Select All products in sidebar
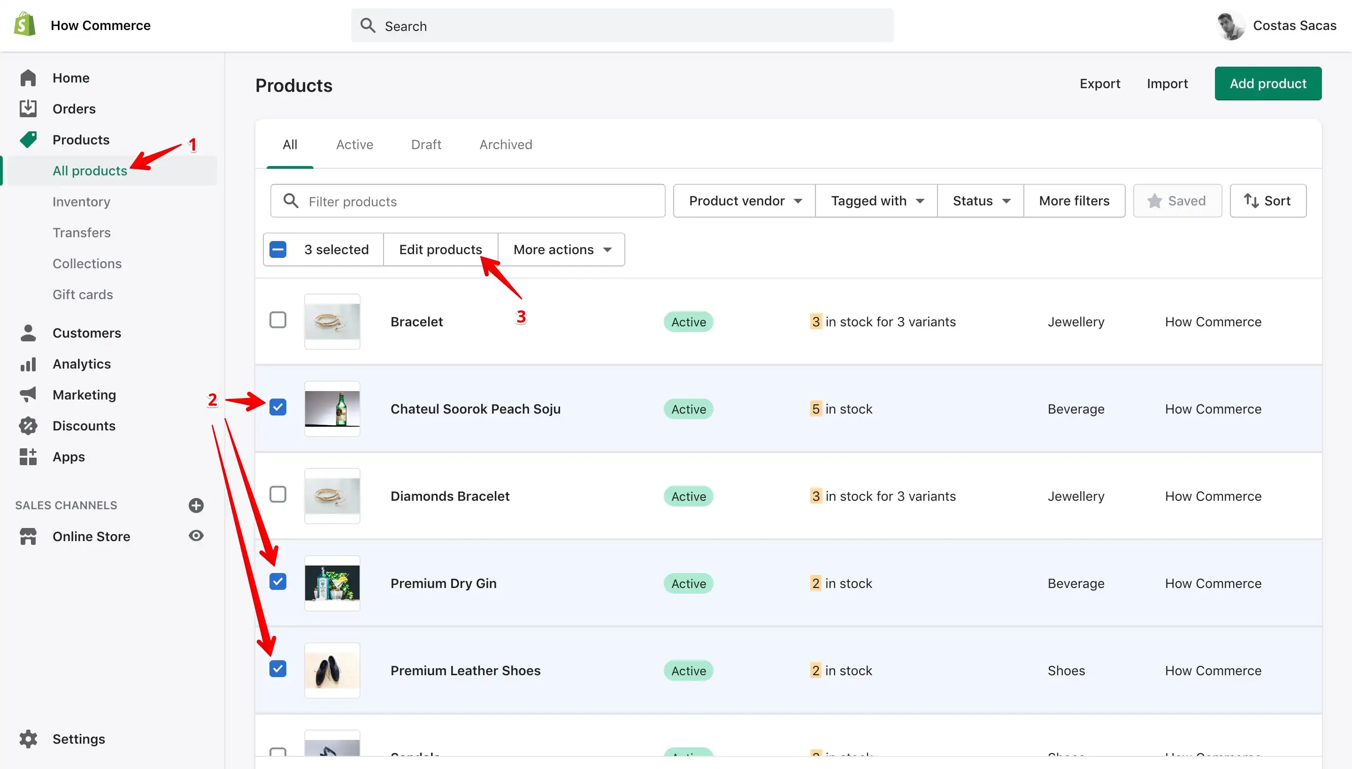Image resolution: width=1352 pixels, height=769 pixels. click(x=90, y=171)
